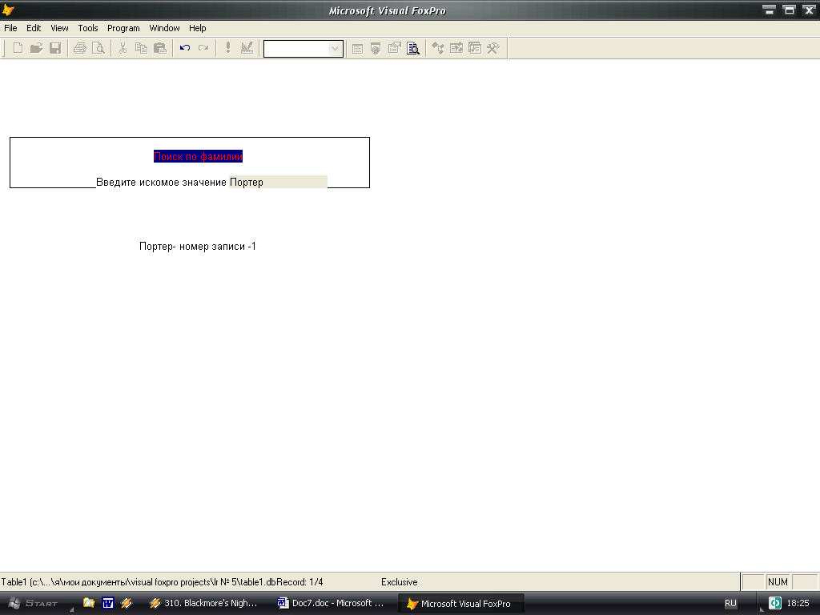Open the Tools menu
The width and height of the screenshot is (820, 615).
tap(88, 28)
